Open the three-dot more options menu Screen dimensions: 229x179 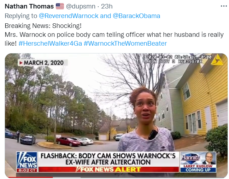point(224,6)
